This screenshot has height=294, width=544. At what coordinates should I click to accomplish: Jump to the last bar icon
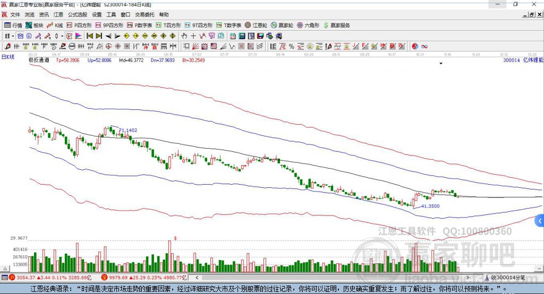pyautogui.click(x=99, y=36)
